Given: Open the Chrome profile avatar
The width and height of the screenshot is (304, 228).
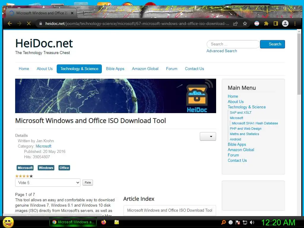Looking at the screenshot, I should point(285,23).
